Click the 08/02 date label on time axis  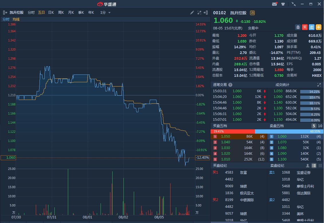click(x=123, y=217)
